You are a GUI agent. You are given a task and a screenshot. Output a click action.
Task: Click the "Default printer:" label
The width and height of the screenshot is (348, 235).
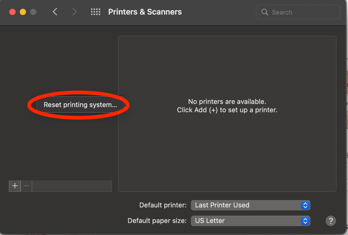tap(163, 205)
